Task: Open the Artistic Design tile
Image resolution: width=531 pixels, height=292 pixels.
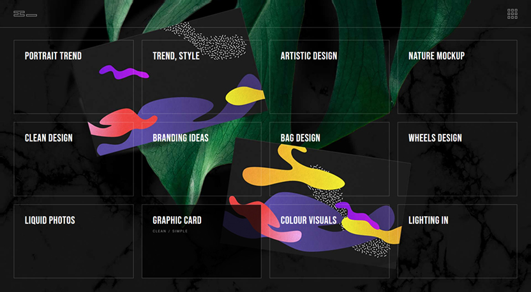Action: tap(329, 77)
